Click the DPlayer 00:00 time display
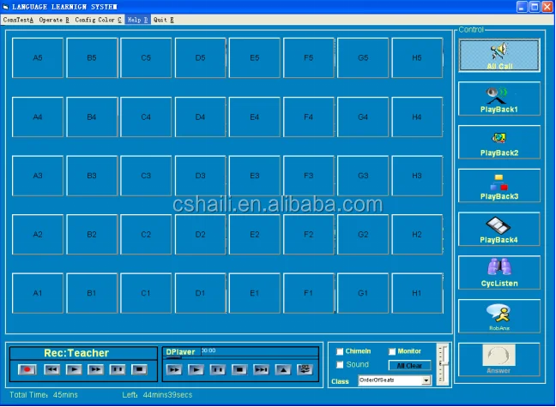556x407 pixels. (x=208, y=350)
